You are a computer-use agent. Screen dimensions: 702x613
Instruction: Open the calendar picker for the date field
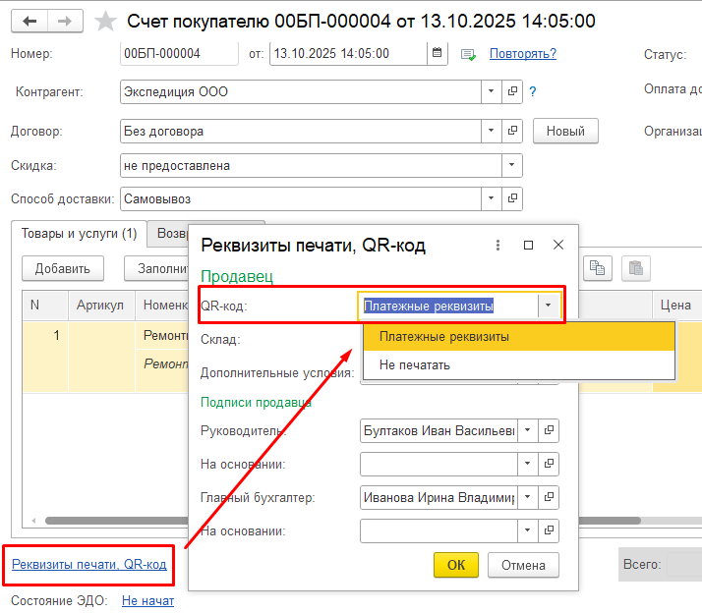point(437,53)
